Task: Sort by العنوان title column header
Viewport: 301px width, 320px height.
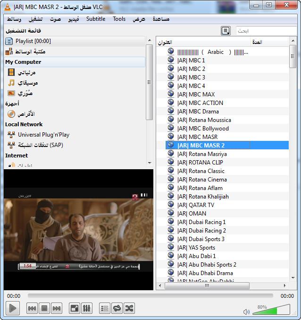Action: point(203,42)
